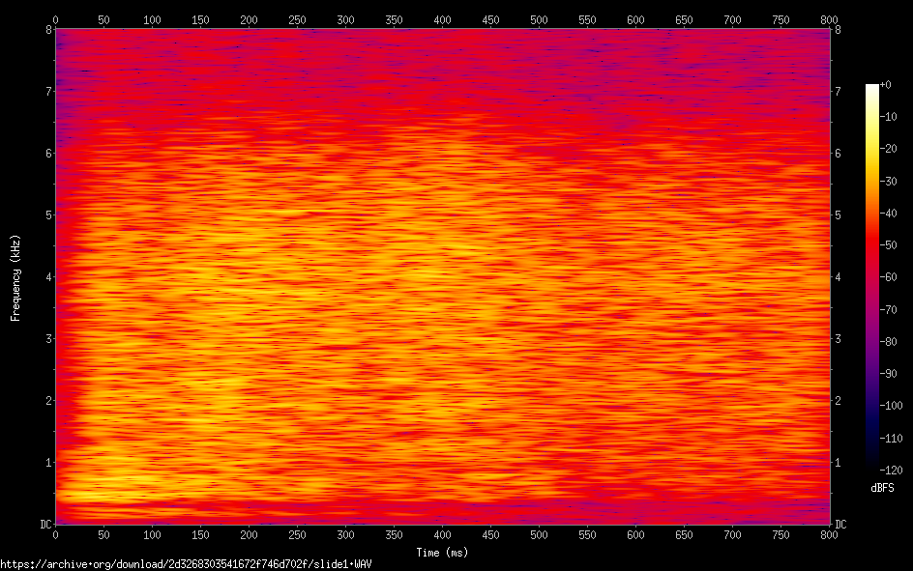This screenshot has width=913, height=571.
Task: Click the dBFS color scale bar
Action: click(871, 276)
